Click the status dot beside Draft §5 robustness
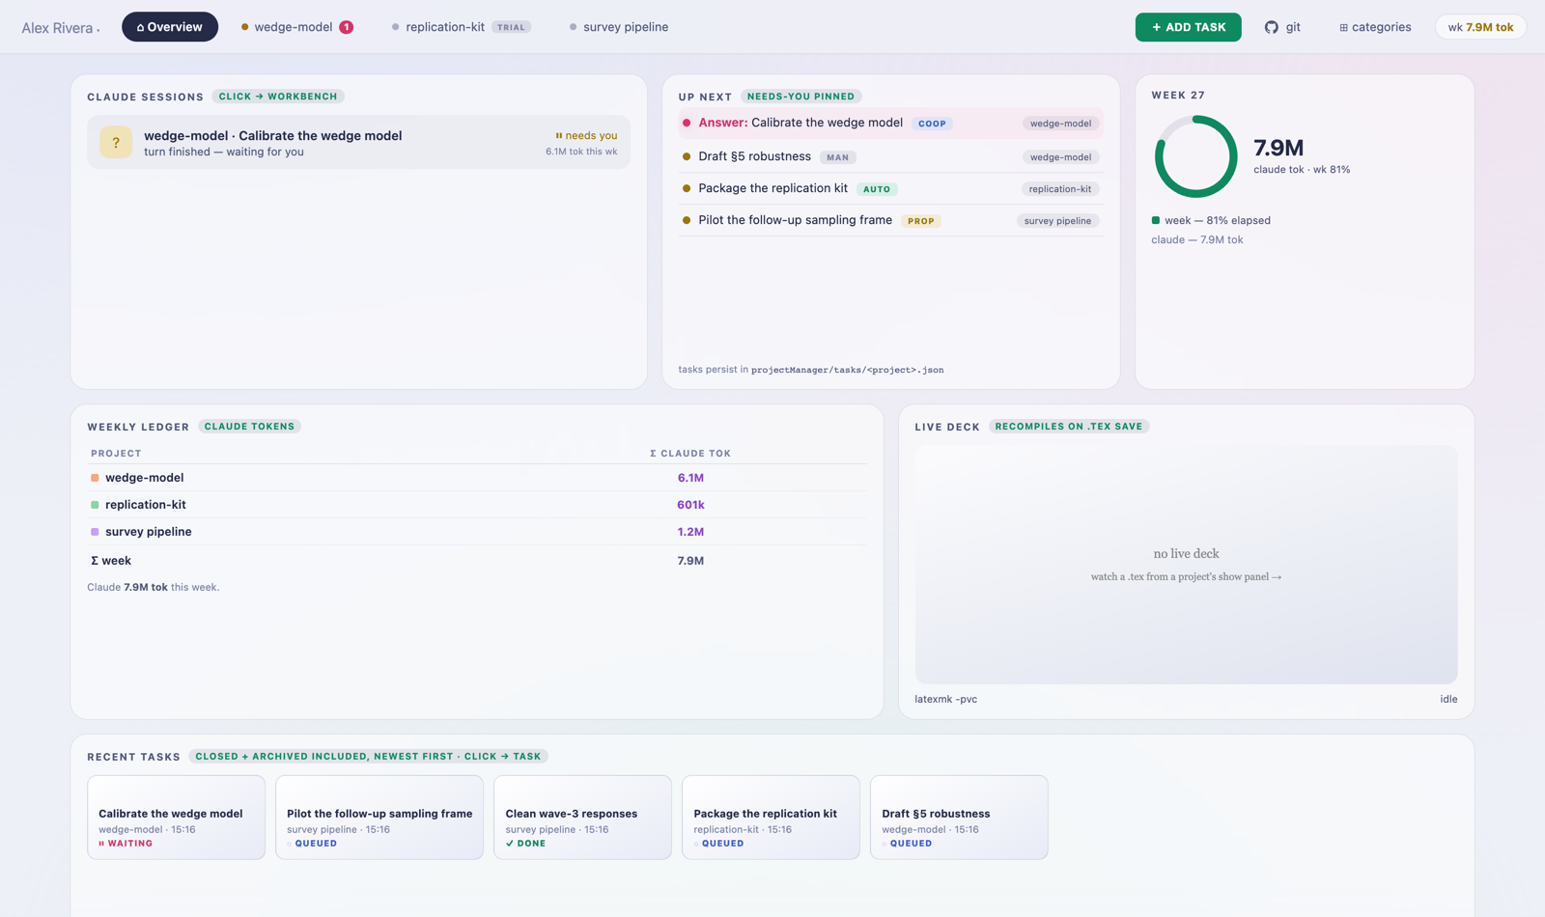The image size is (1545, 917). tap(687, 156)
